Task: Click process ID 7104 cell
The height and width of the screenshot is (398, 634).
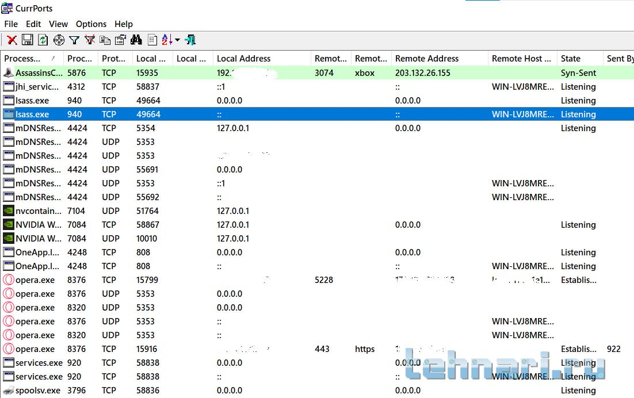Action: click(x=76, y=211)
